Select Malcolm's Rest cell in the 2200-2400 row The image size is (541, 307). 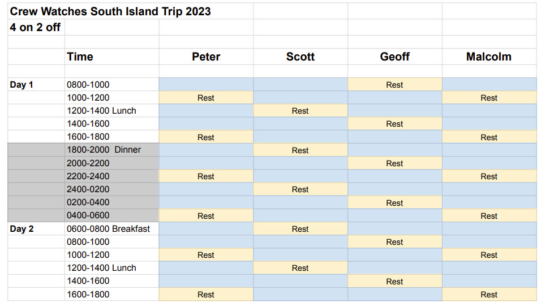pos(489,176)
